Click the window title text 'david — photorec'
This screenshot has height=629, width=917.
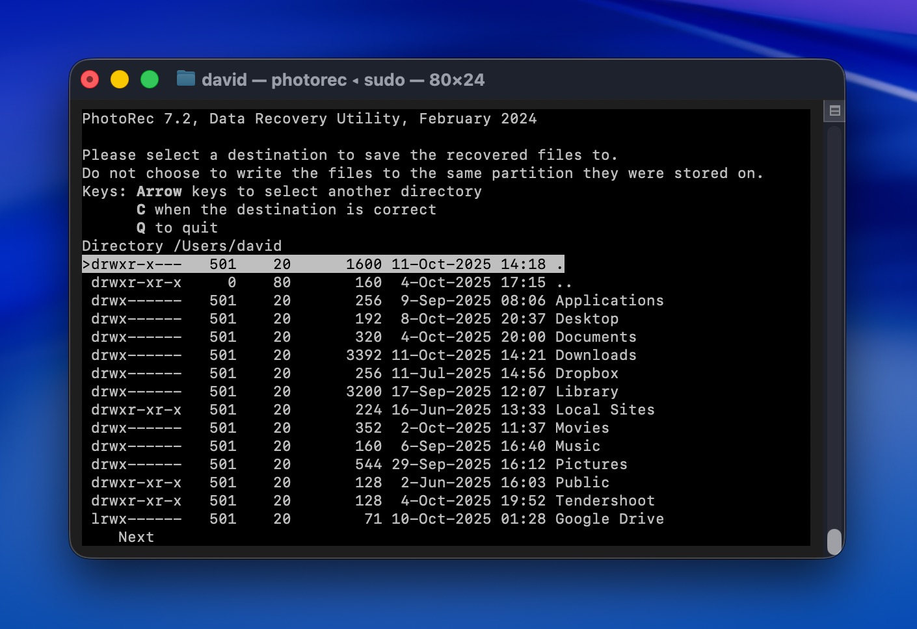point(274,80)
